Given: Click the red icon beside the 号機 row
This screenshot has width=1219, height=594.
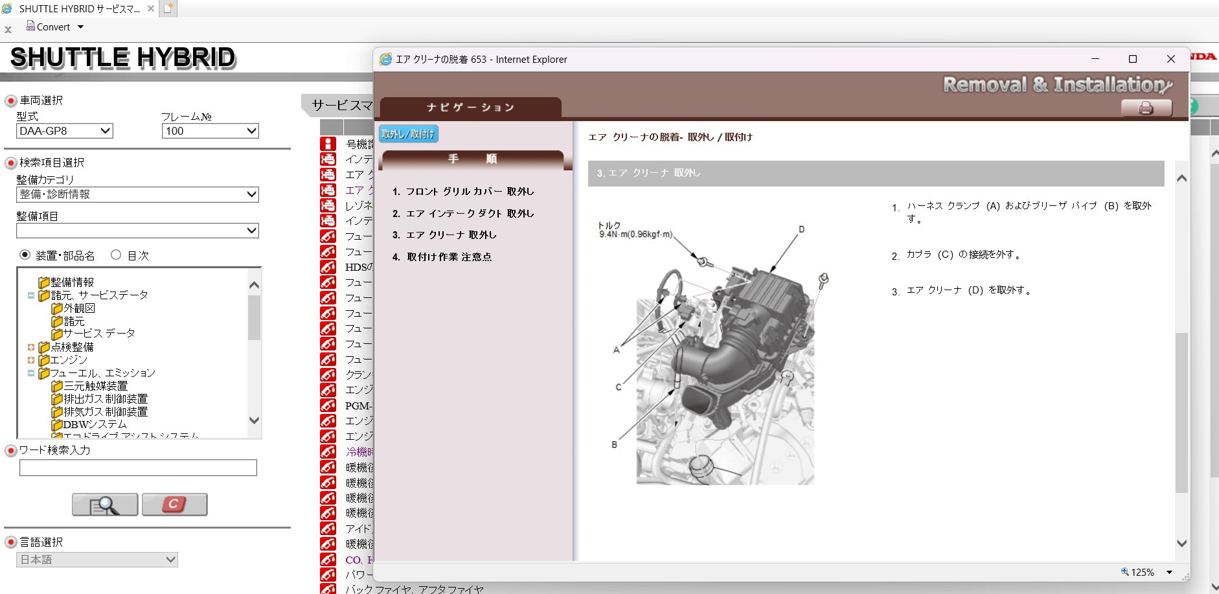Looking at the screenshot, I should 328,144.
